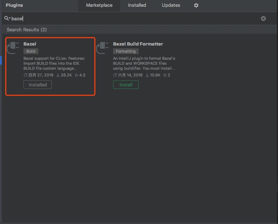
Task: Click the IntelliJ plugin buildifier description
Action: pyautogui.click(x=144, y=63)
